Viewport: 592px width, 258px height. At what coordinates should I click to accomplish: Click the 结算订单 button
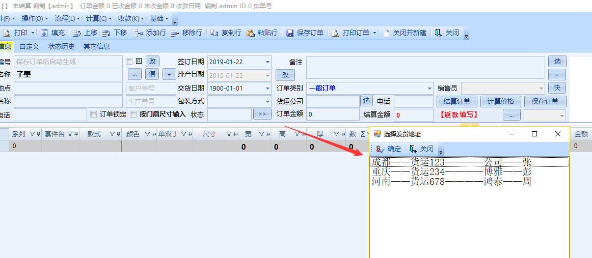point(456,101)
